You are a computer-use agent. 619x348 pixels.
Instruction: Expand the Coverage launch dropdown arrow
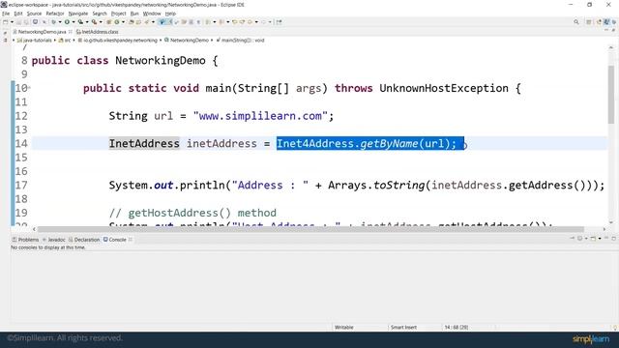[x=87, y=22]
